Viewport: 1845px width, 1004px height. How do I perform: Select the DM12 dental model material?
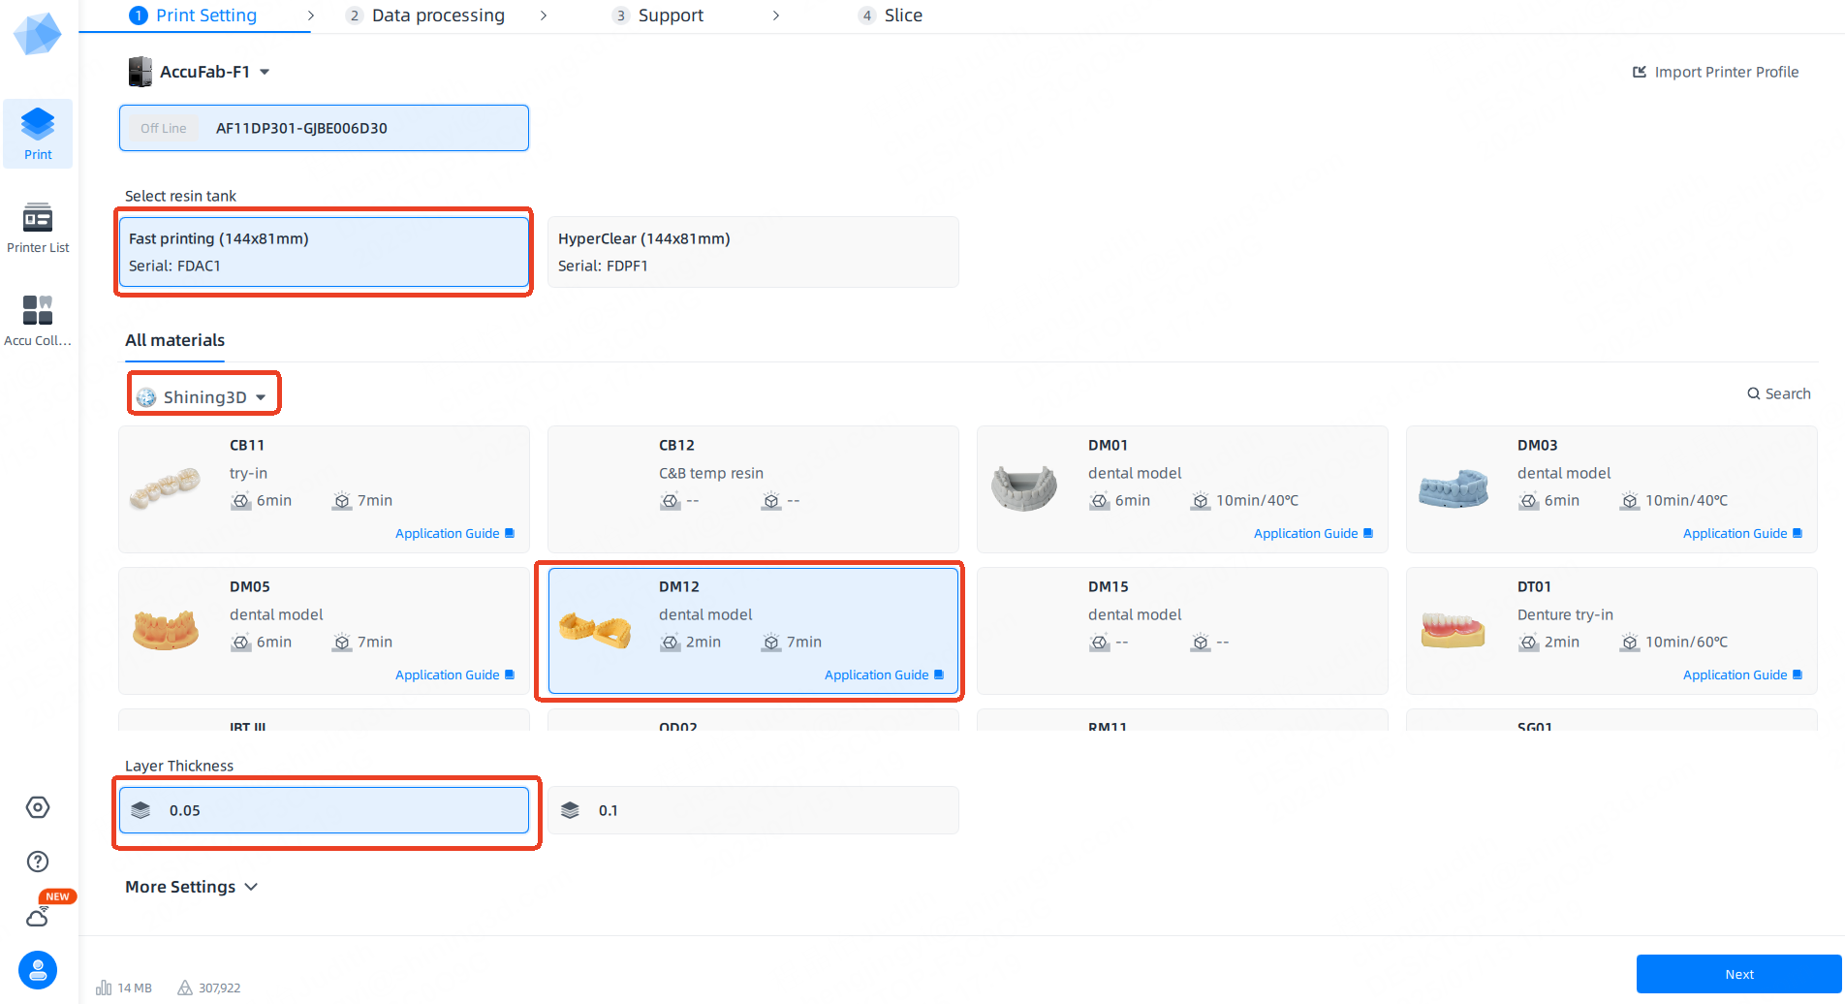pos(753,631)
